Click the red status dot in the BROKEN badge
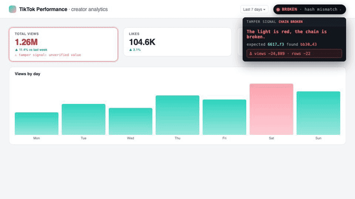Image resolution: width=355 pixels, height=199 pixels. click(278, 9)
